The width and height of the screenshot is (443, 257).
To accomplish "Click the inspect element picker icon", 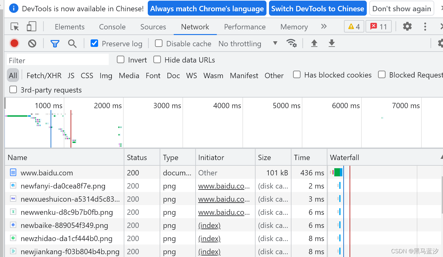I will coord(15,27).
